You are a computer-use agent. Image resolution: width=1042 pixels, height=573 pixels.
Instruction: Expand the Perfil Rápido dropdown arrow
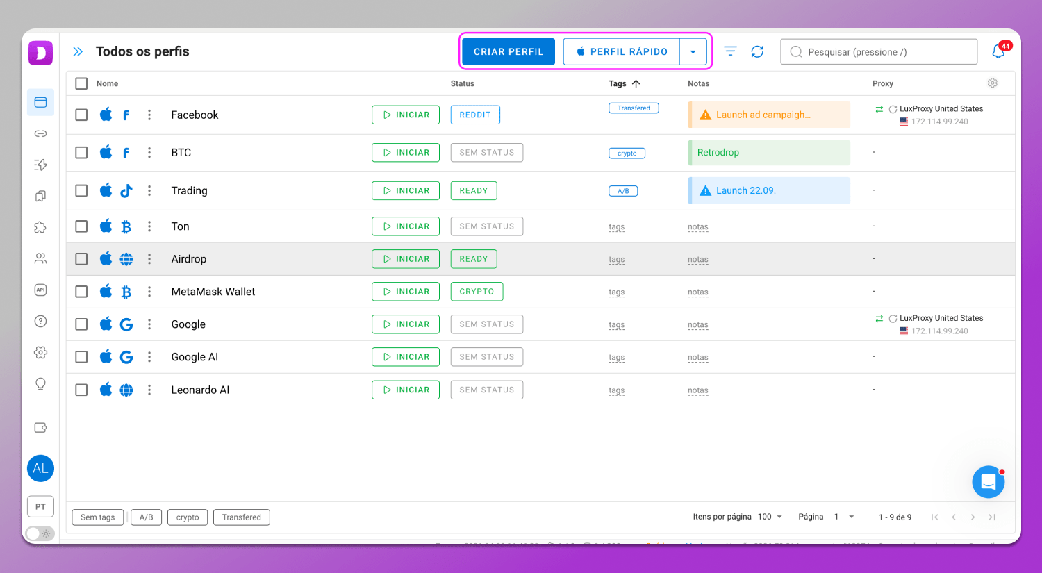pos(693,52)
